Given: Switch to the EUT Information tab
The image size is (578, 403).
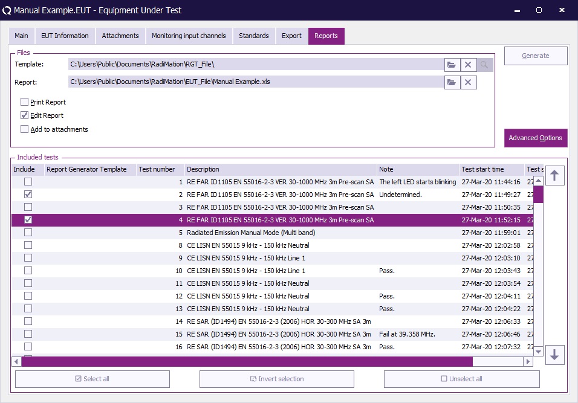Looking at the screenshot, I should [65, 36].
